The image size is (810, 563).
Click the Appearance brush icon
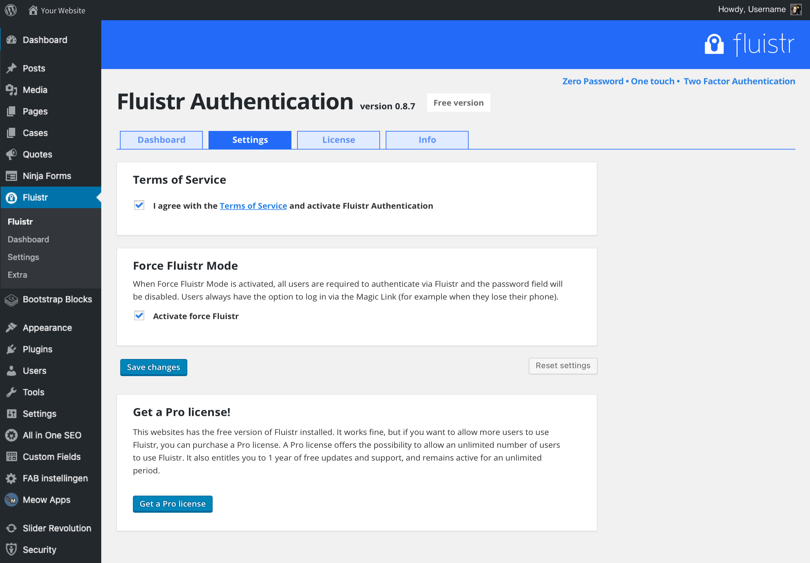(12, 328)
